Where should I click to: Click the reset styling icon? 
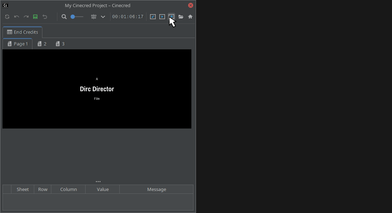45,17
